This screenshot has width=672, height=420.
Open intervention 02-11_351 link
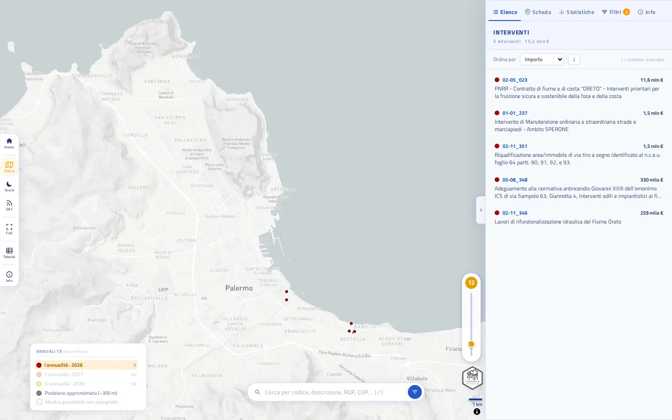point(515,147)
